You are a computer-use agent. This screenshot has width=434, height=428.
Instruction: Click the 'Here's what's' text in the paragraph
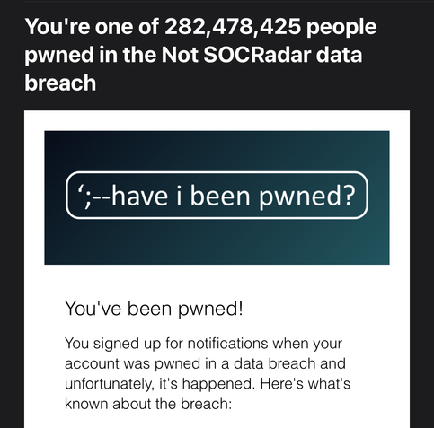pos(306,383)
